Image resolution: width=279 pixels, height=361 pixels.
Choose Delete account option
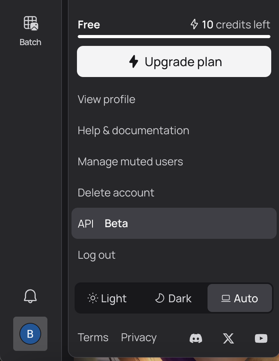tap(116, 193)
